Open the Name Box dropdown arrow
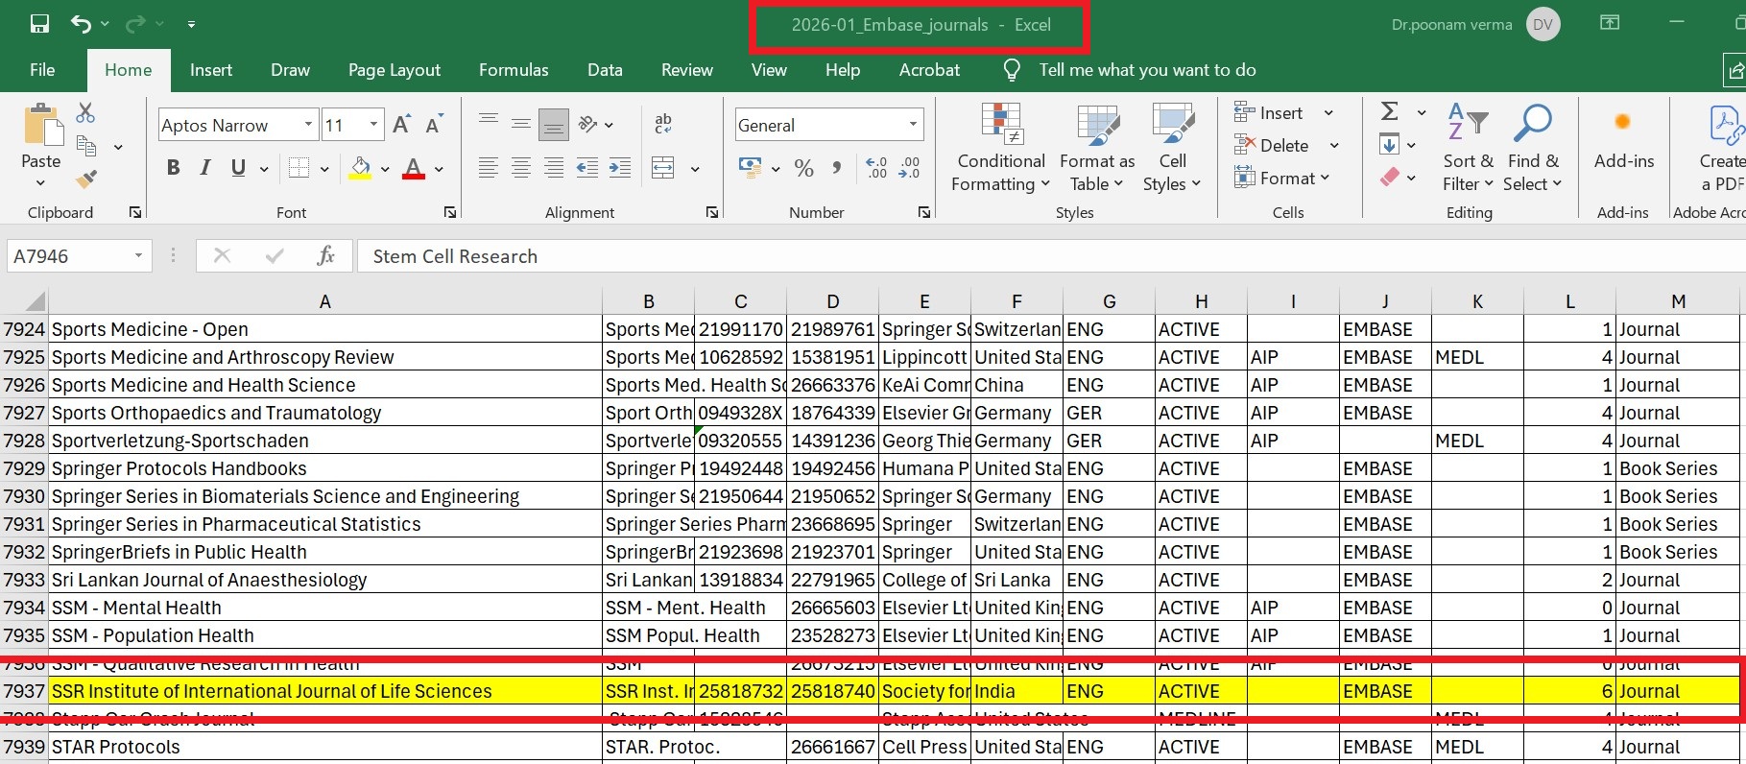The height and width of the screenshot is (764, 1746). coord(138,256)
